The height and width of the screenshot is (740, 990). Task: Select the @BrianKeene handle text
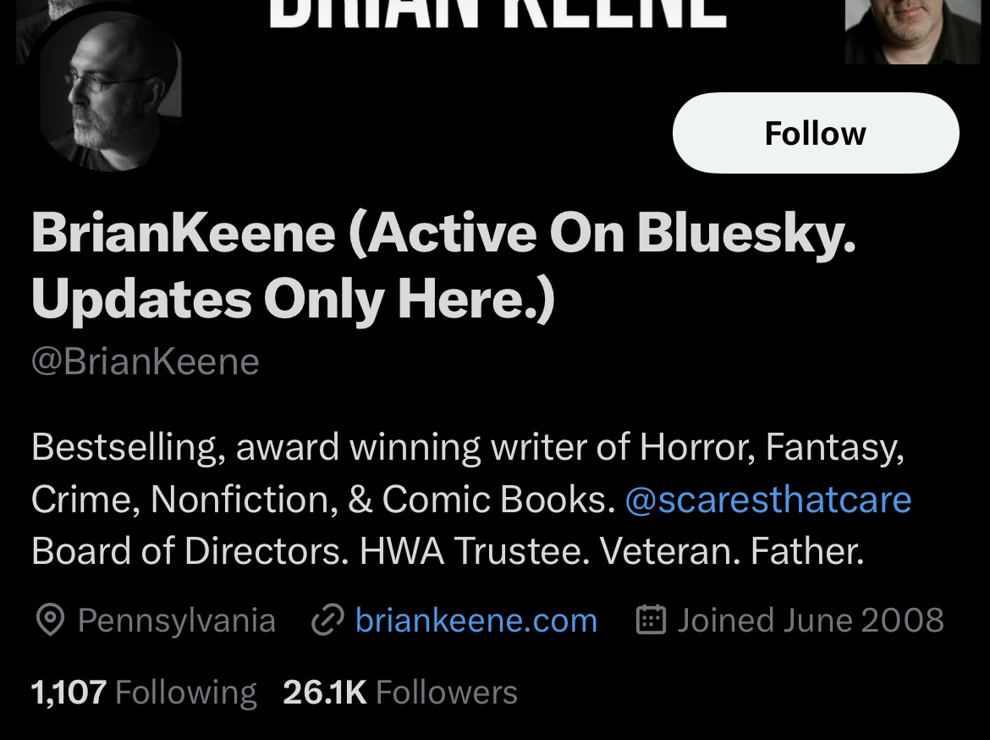[x=146, y=362]
